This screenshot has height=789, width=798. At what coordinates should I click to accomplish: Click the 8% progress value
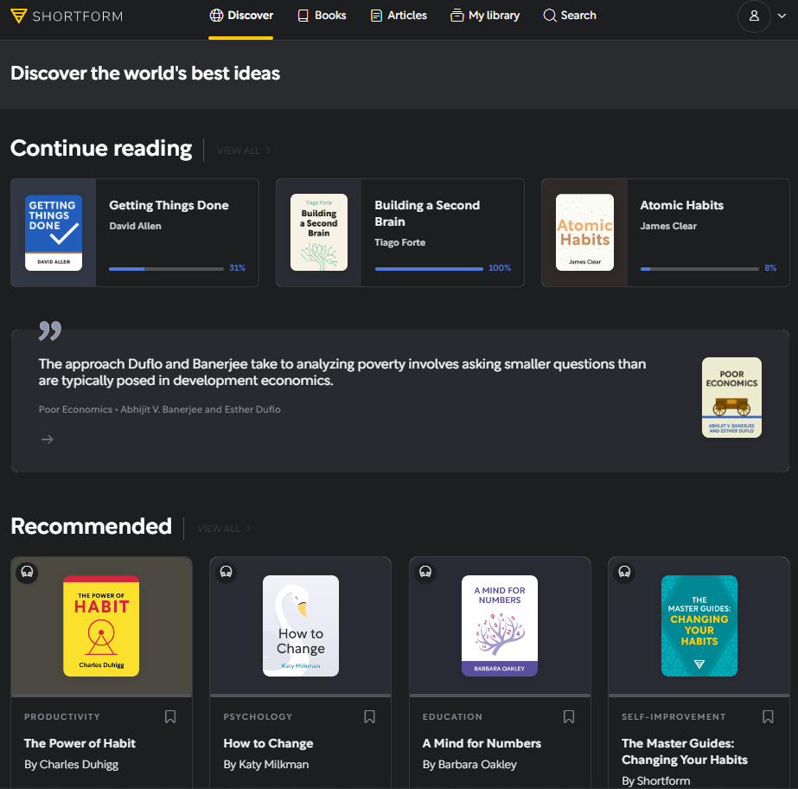tap(770, 268)
